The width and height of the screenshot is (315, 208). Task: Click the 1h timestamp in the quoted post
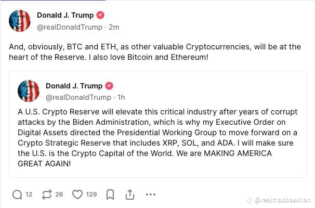(x=120, y=97)
